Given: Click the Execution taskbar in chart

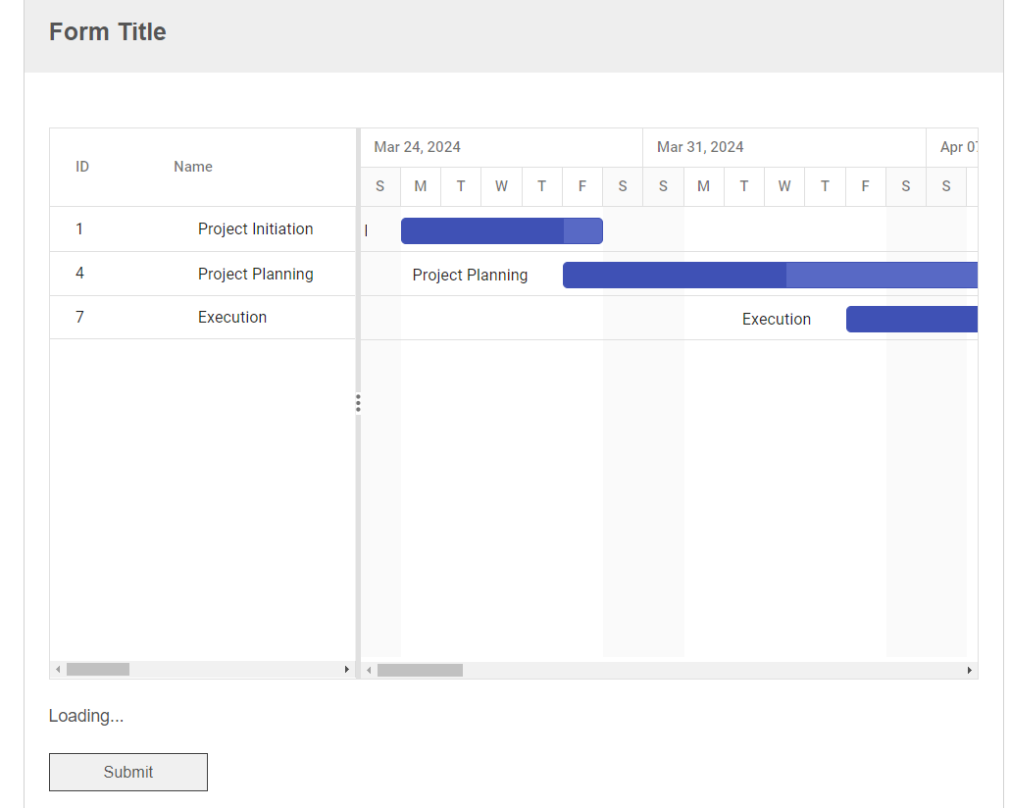Looking at the screenshot, I should (911, 320).
